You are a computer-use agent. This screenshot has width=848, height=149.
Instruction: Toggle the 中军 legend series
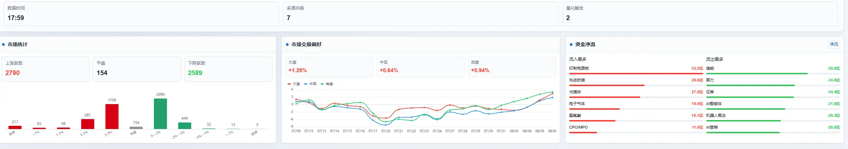coord(310,84)
